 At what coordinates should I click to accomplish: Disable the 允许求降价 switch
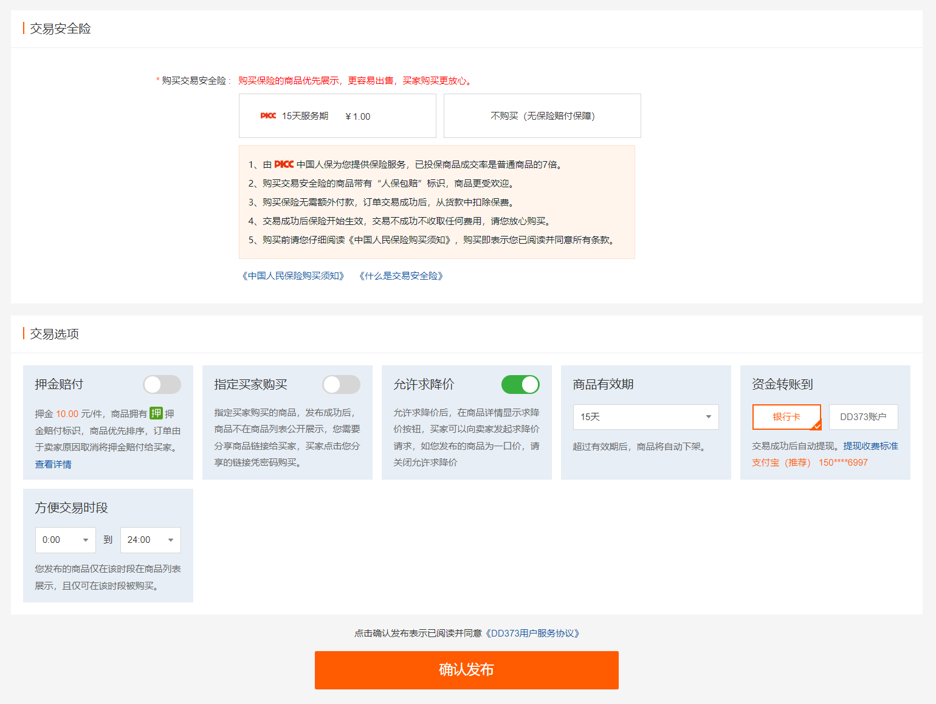pyautogui.click(x=520, y=384)
